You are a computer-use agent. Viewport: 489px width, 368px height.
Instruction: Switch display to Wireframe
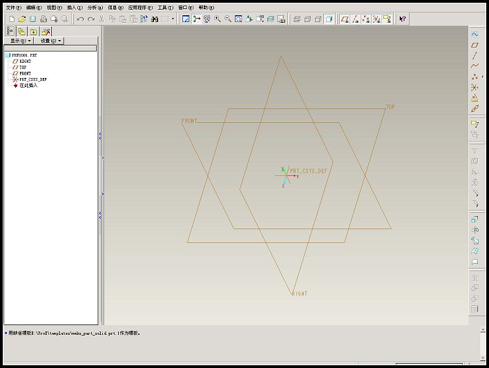[297, 19]
